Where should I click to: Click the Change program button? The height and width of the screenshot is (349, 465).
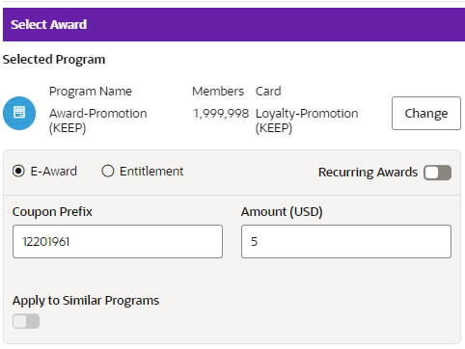[426, 113]
